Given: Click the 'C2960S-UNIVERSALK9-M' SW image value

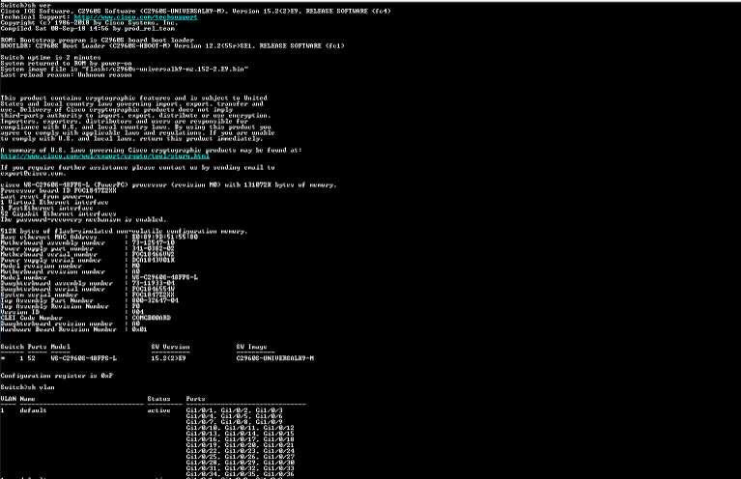Looking at the screenshot, I should [275, 358].
